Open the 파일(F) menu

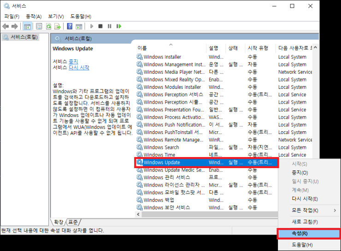coord(12,17)
